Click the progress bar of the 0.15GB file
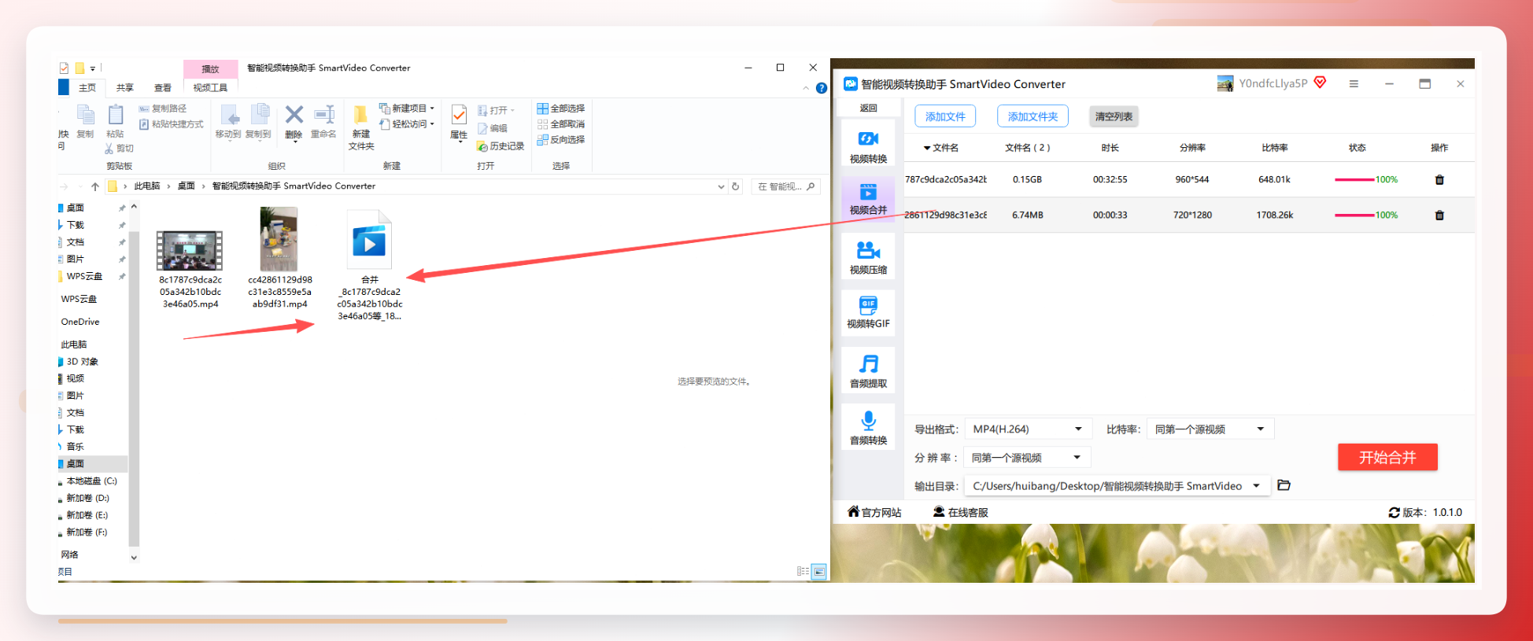1533x641 pixels. 1354,180
